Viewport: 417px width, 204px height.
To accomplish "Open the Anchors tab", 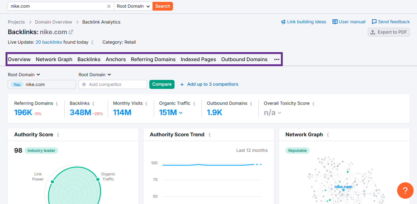I will [x=116, y=60].
